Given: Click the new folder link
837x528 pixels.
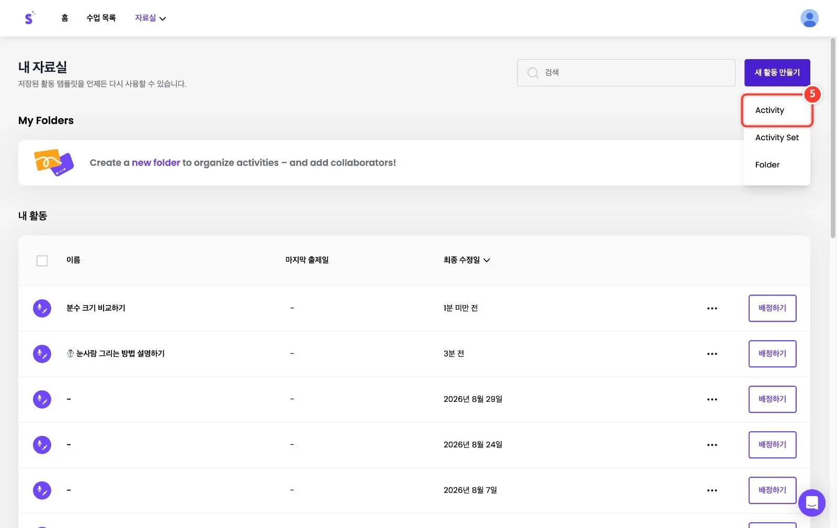Looking at the screenshot, I should point(156,163).
